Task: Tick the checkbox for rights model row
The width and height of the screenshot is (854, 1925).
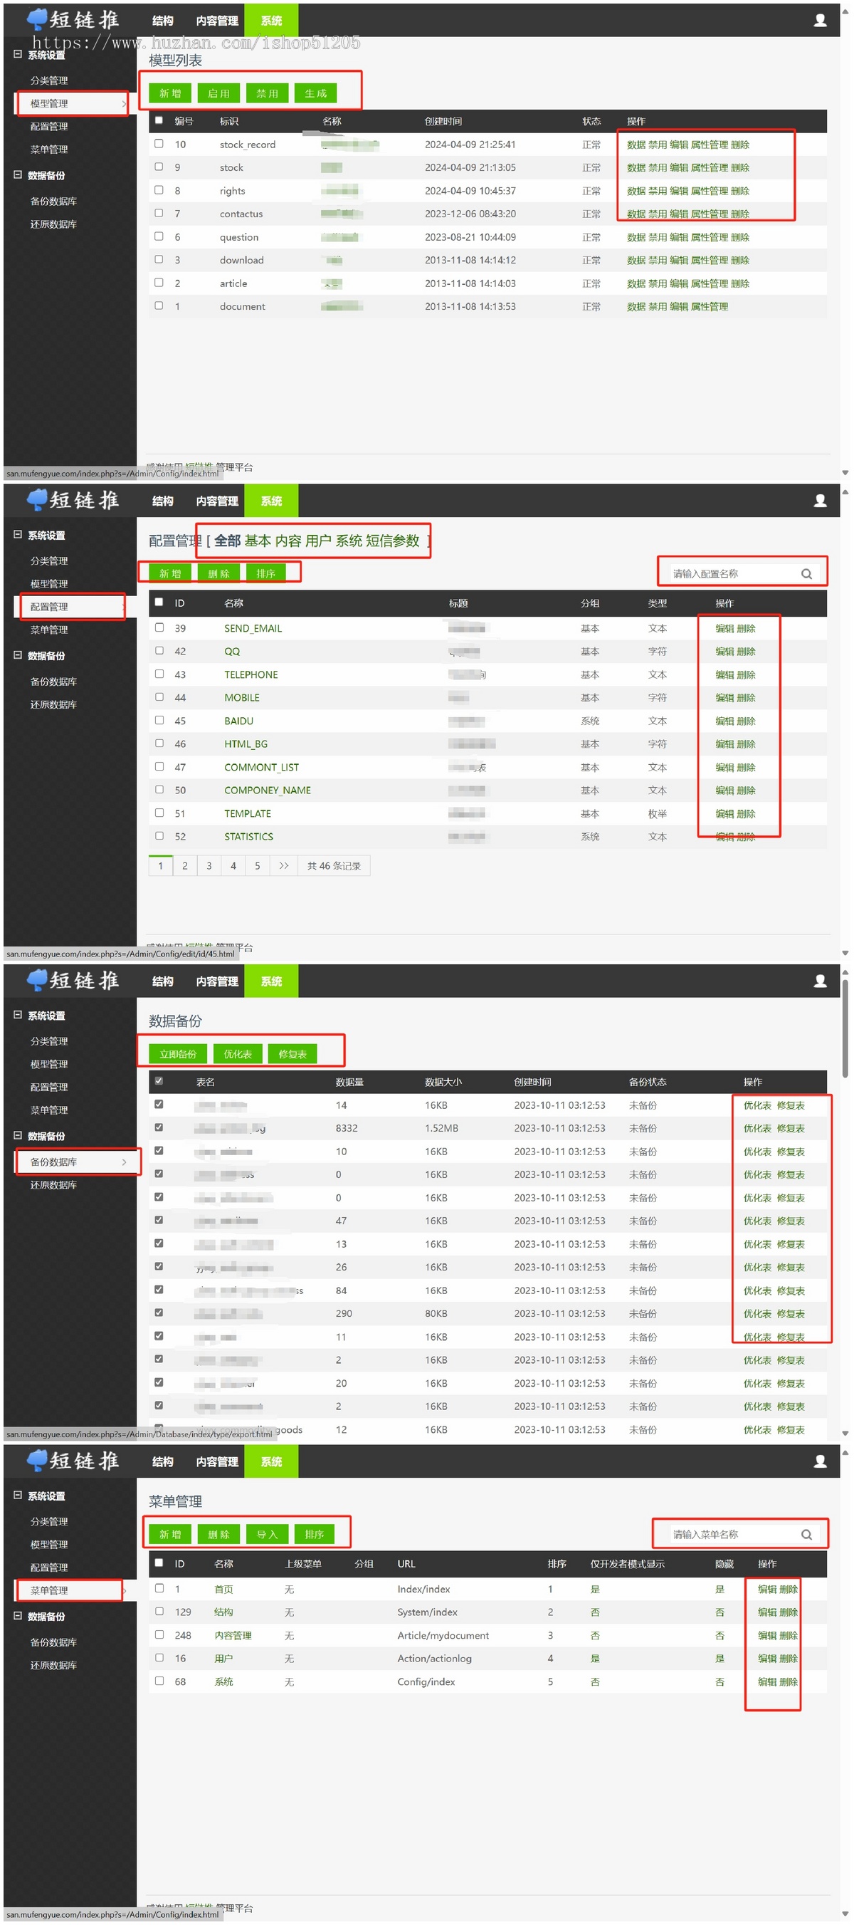Action: 159,190
